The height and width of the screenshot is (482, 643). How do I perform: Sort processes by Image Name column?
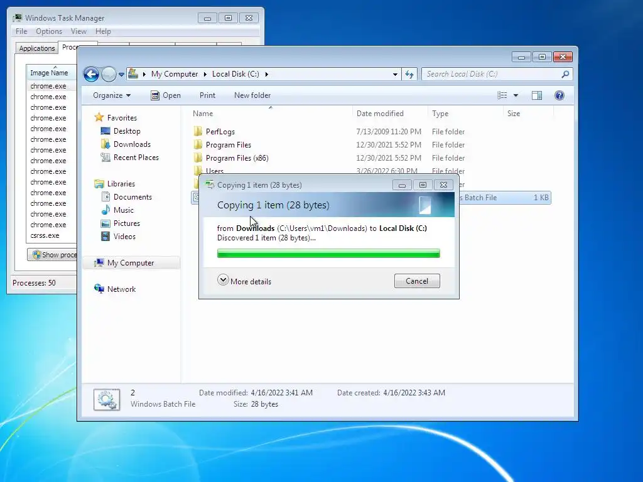point(51,73)
